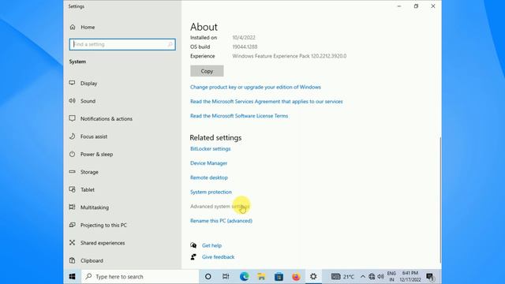Launch Microsoft Edge from the taskbar

pyautogui.click(x=244, y=277)
